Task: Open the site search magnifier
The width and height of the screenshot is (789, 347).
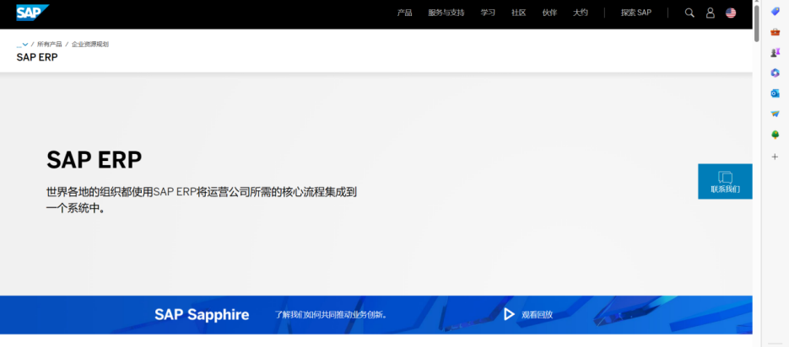Action: [689, 13]
